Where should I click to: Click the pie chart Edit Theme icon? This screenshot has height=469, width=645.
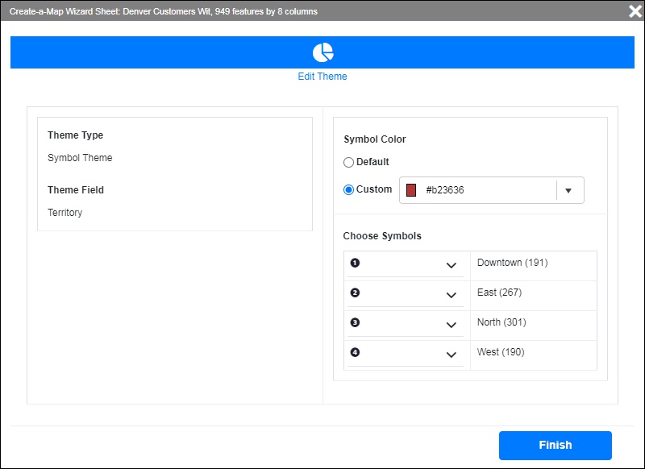(322, 51)
